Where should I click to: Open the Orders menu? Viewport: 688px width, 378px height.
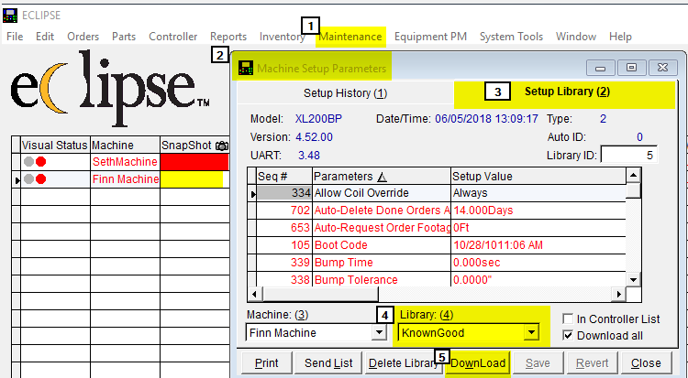click(x=83, y=37)
